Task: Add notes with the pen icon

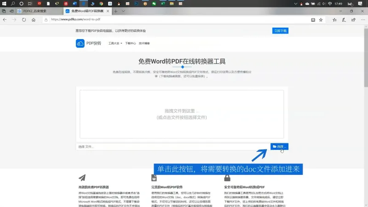Action: 344,20
